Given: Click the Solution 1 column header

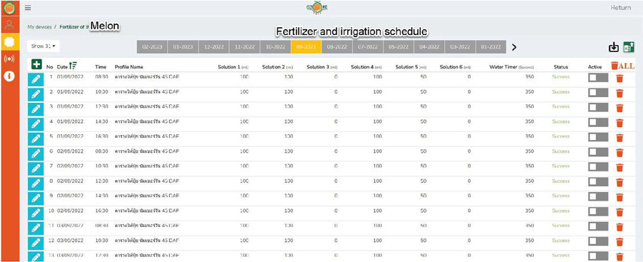Looking at the screenshot, I should [x=234, y=66].
